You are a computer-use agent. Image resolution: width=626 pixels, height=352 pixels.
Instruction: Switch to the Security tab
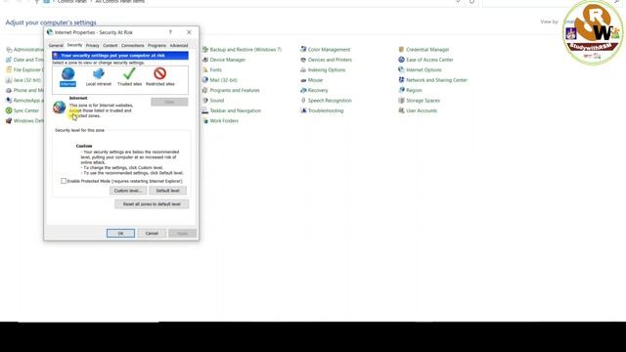coord(74,45)
